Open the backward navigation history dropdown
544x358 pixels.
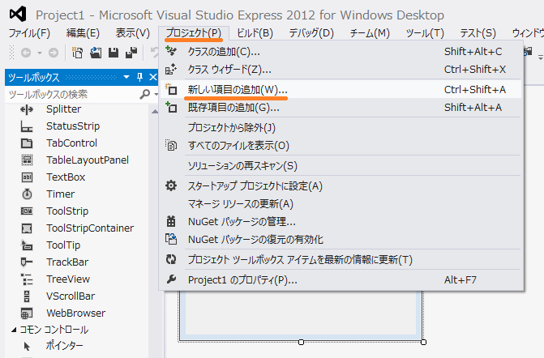click(x=40, y=53)
